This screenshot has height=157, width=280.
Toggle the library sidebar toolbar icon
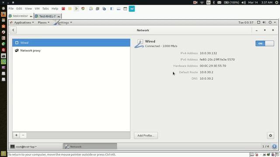(x=112, y=9)
